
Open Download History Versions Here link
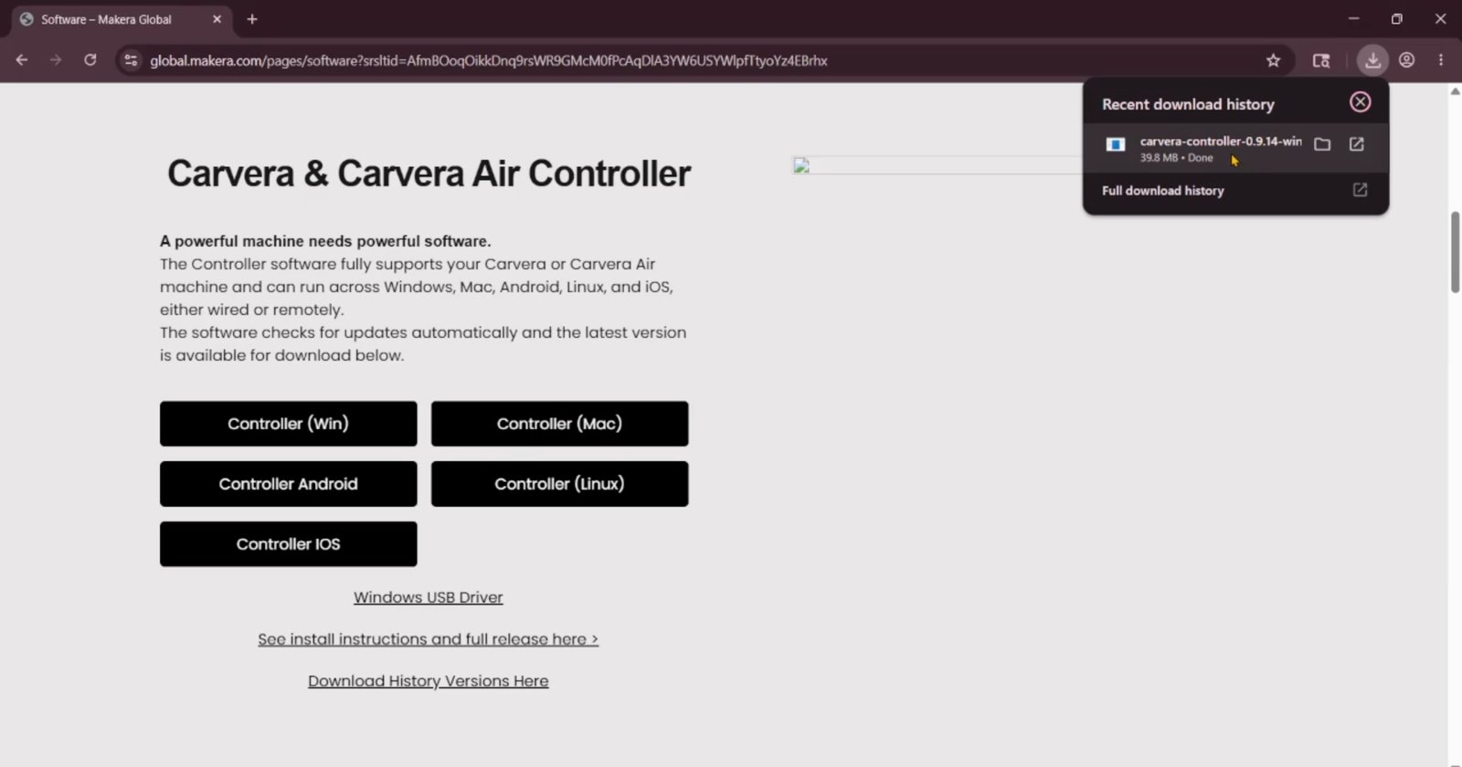428,681
